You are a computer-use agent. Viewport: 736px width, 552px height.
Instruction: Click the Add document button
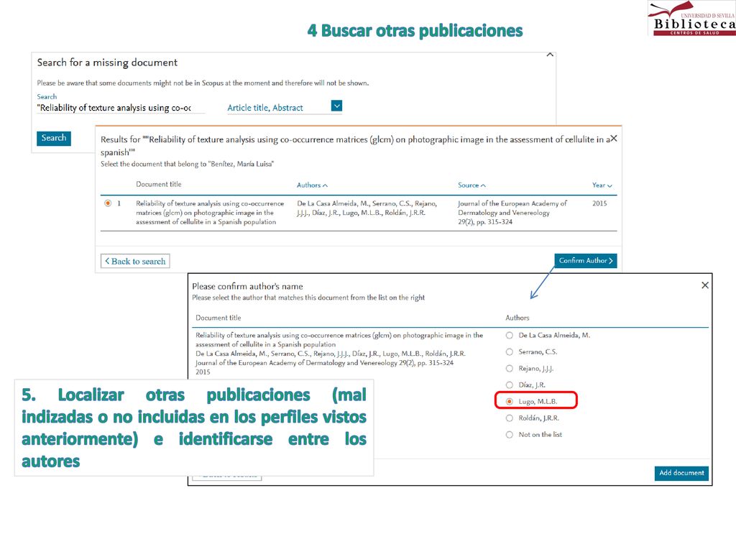[x=681, y=473]
